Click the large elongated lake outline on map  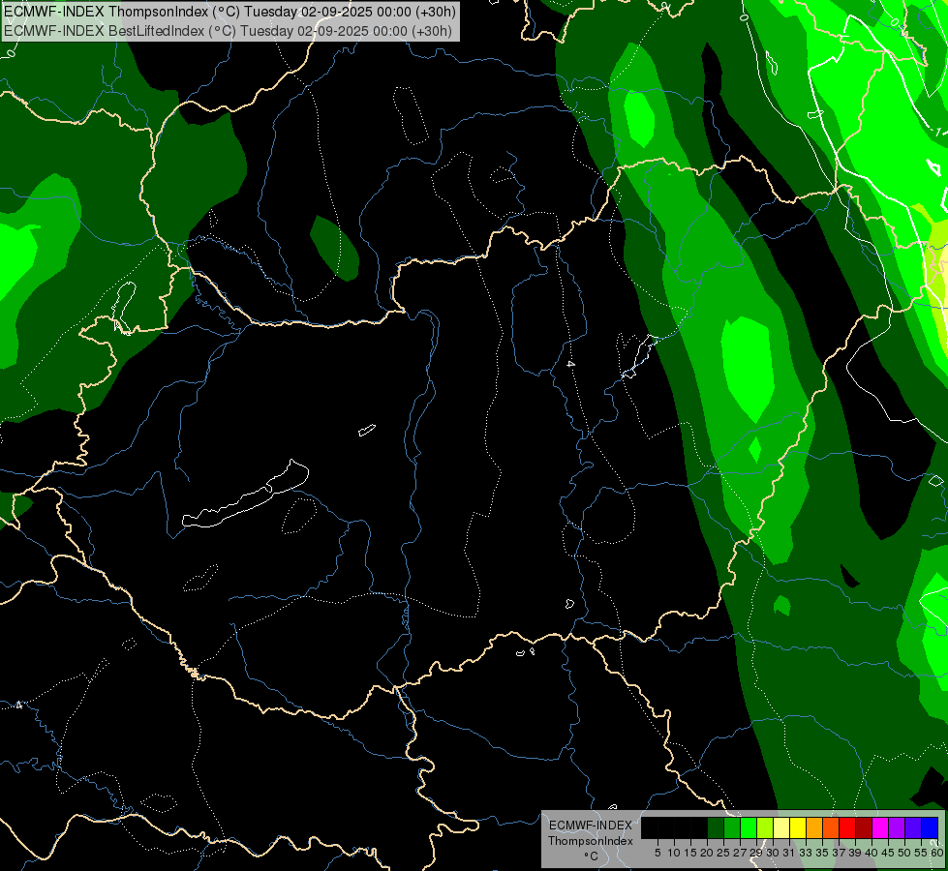coord(245,495)
